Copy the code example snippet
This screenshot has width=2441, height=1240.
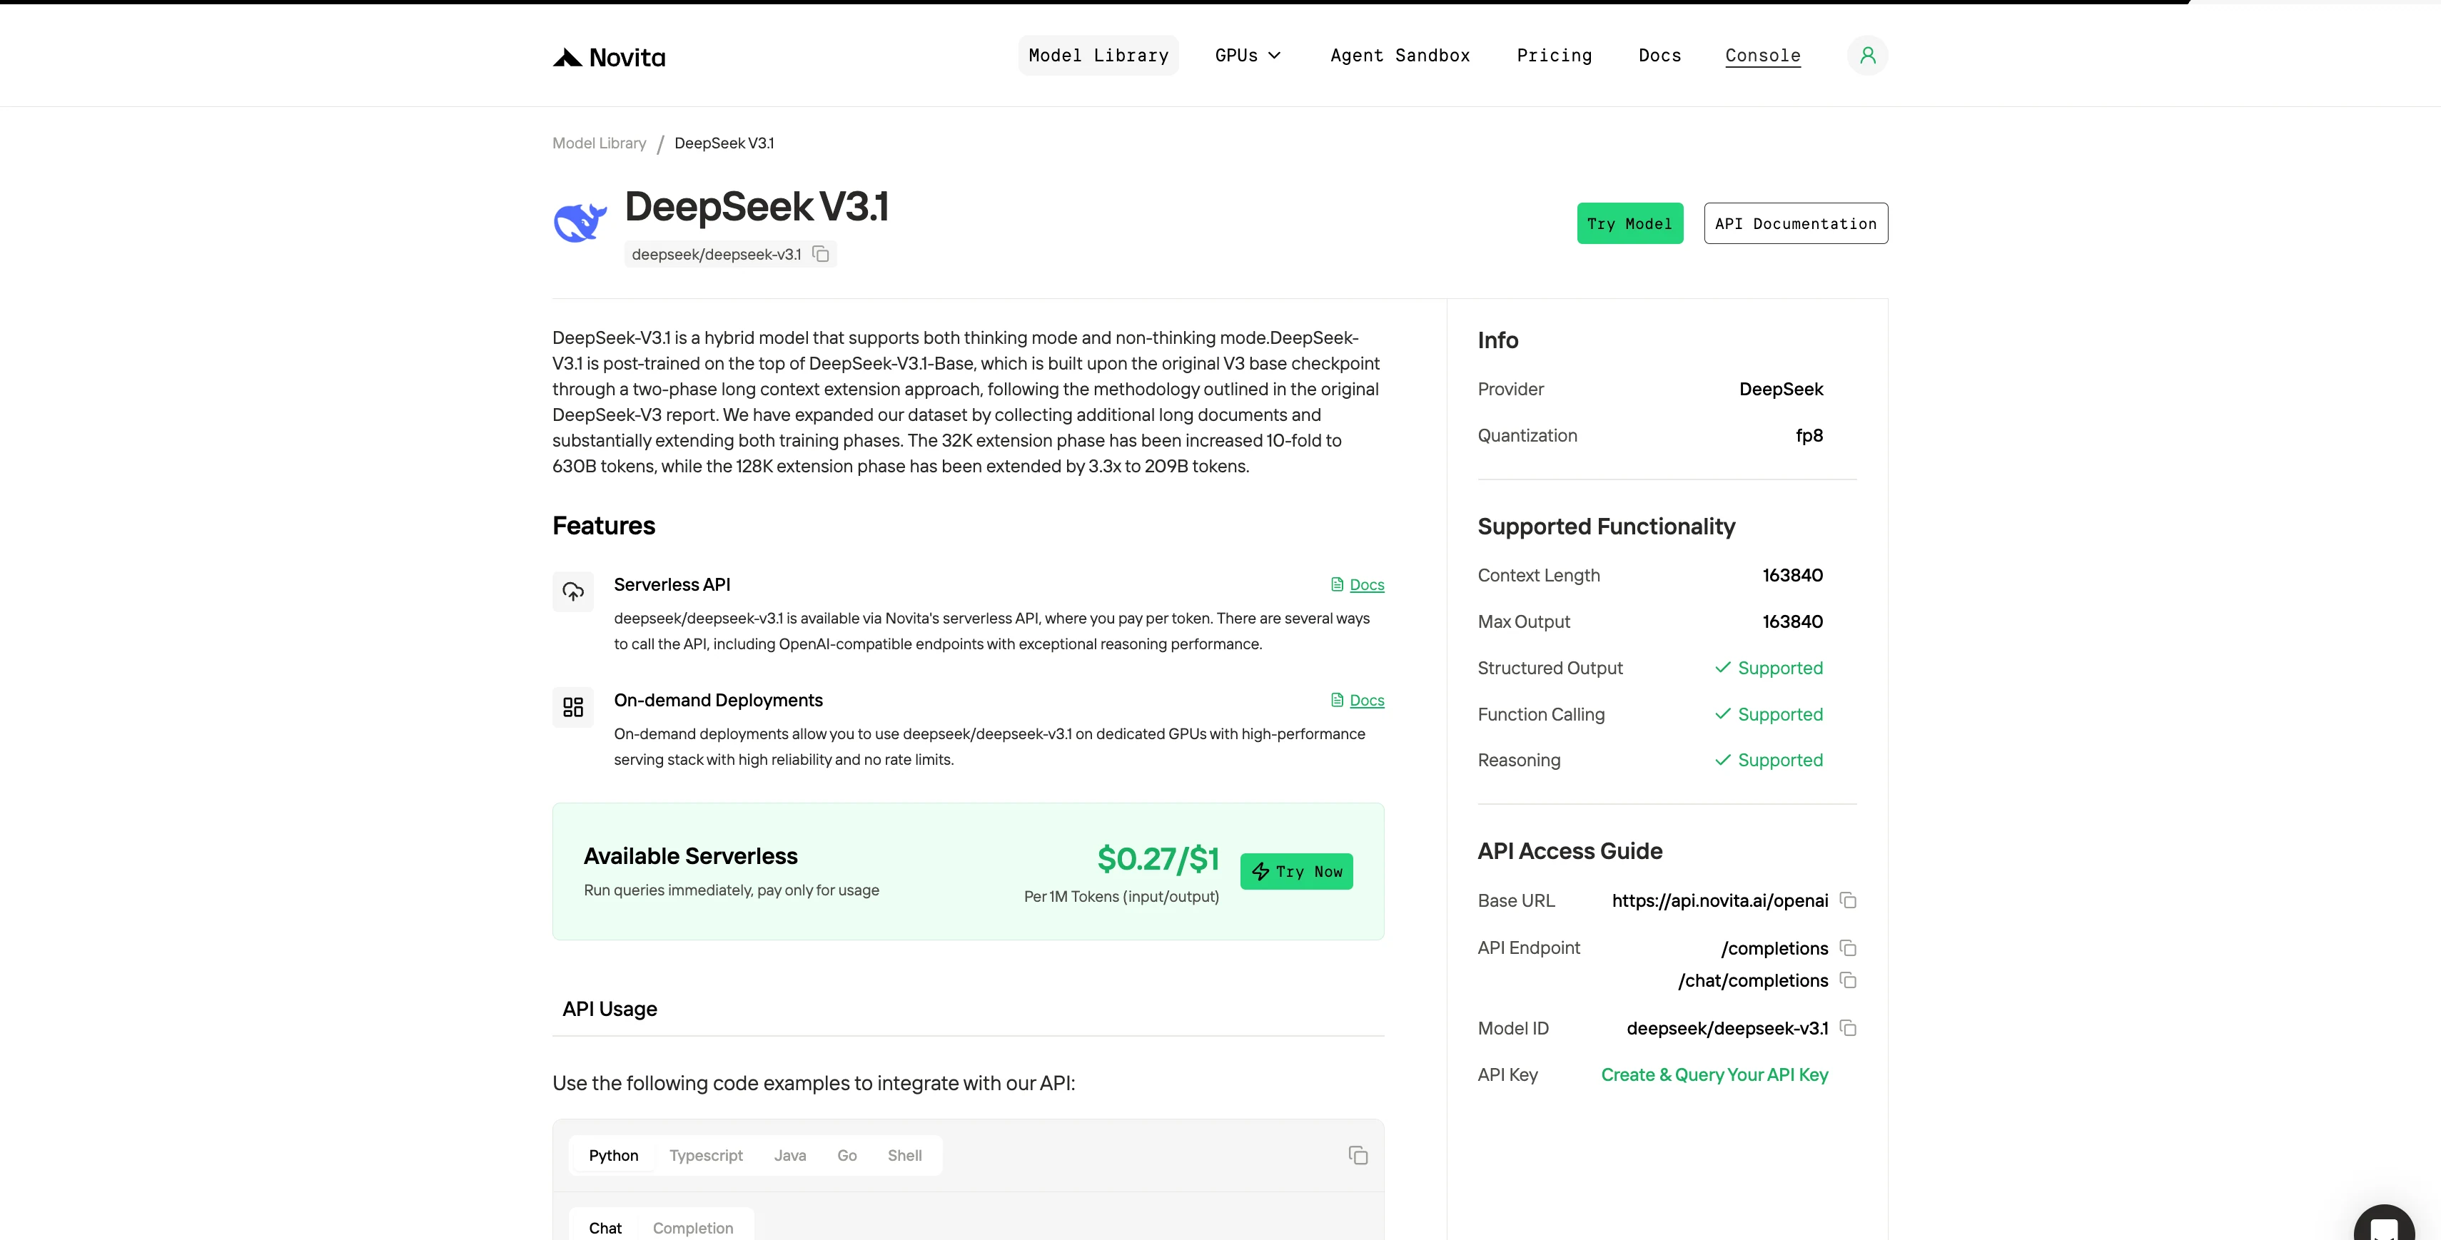click(1358, 1155)
